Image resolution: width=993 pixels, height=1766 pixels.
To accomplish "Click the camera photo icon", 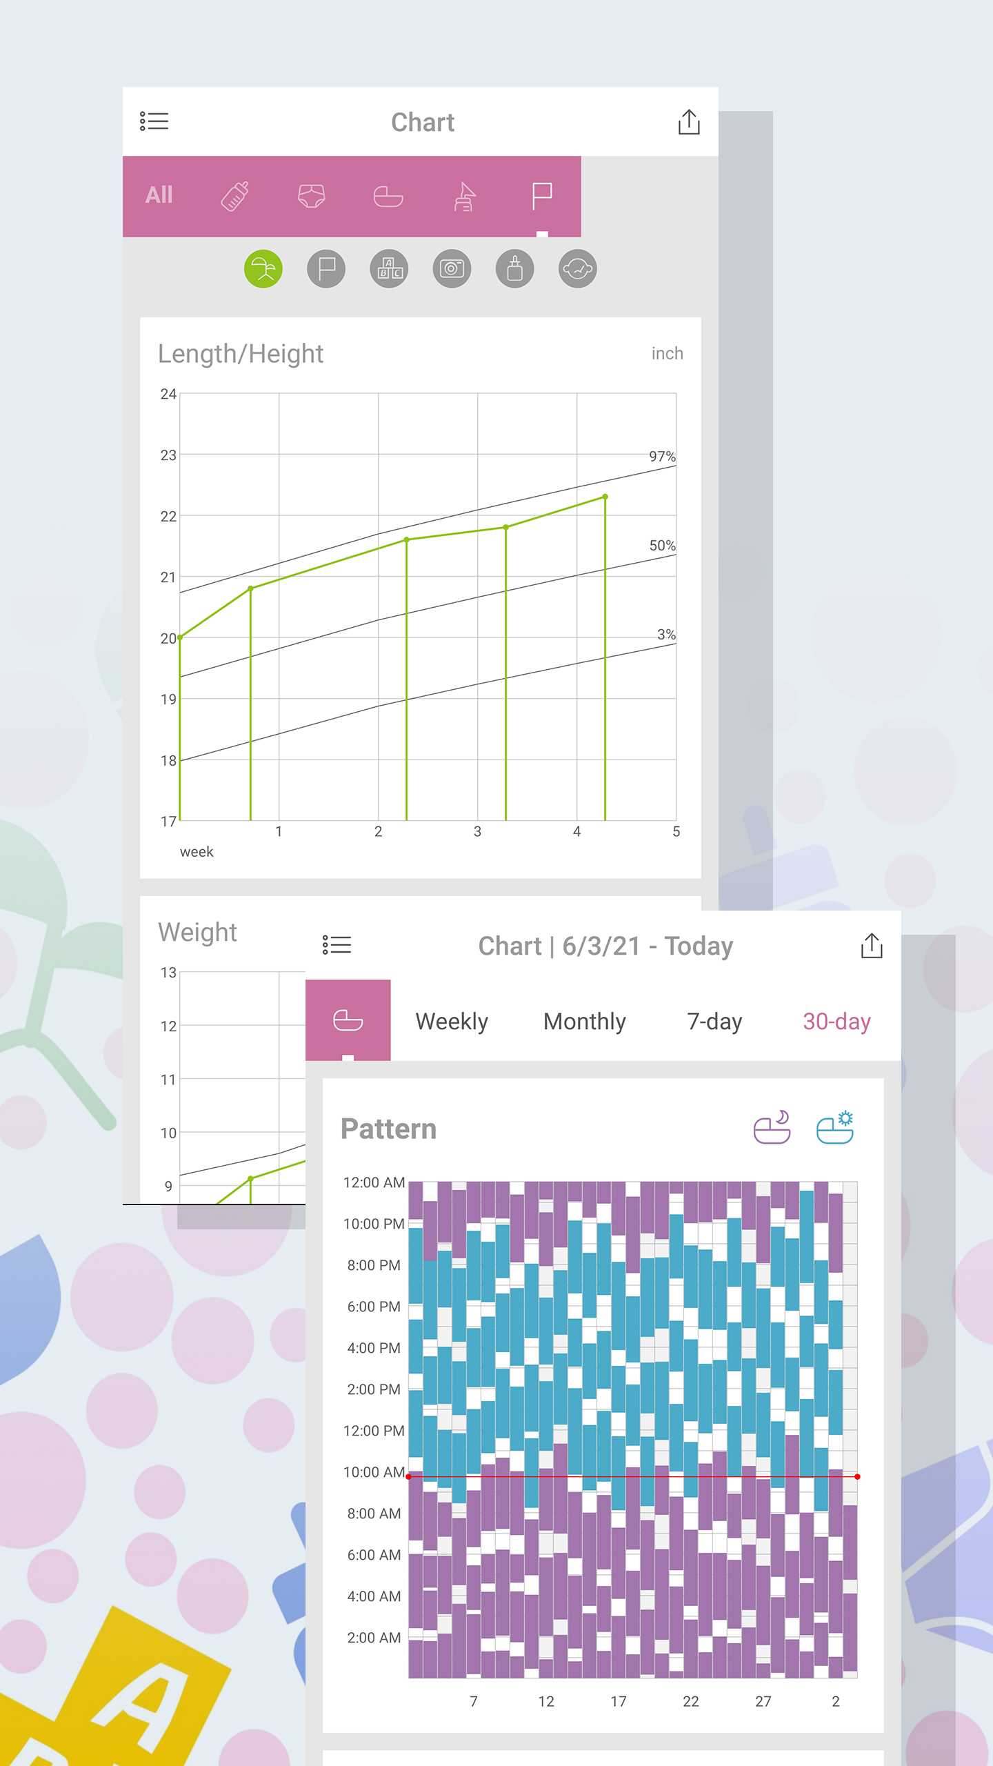I will 451,268.
